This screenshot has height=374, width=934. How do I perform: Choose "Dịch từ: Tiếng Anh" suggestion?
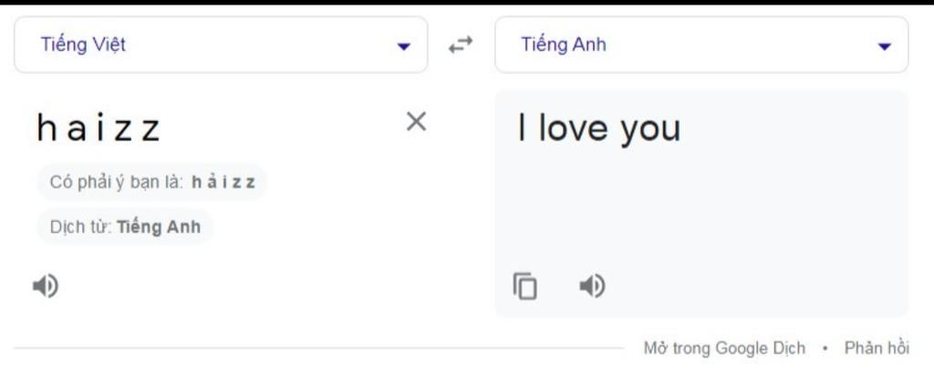(x=125, y=227)
